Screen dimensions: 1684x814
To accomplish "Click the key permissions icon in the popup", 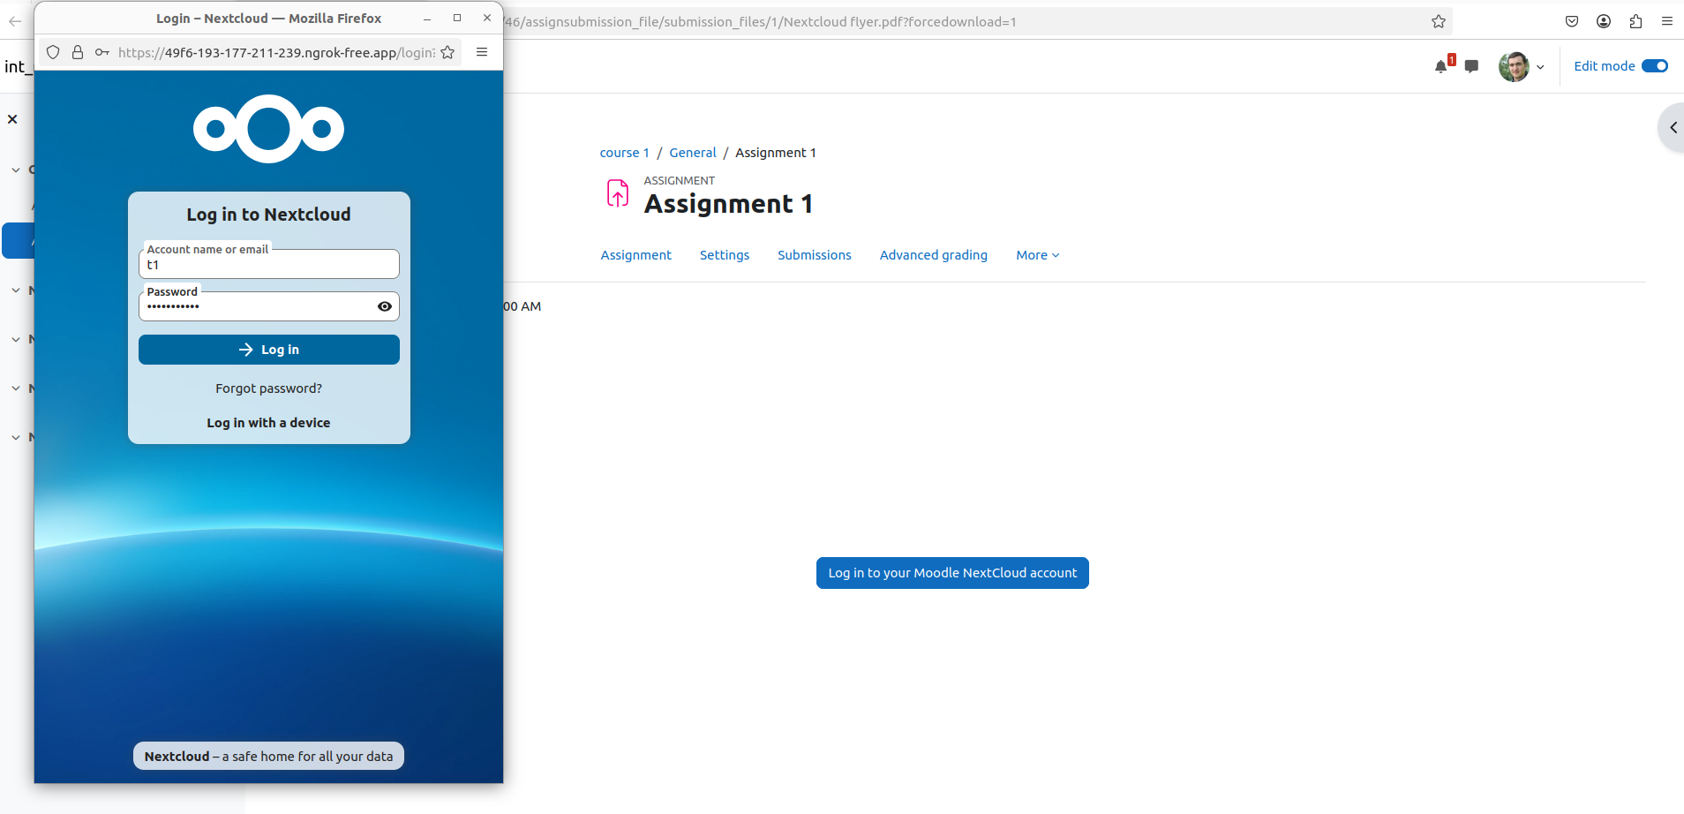I will [x=102, y=52].
